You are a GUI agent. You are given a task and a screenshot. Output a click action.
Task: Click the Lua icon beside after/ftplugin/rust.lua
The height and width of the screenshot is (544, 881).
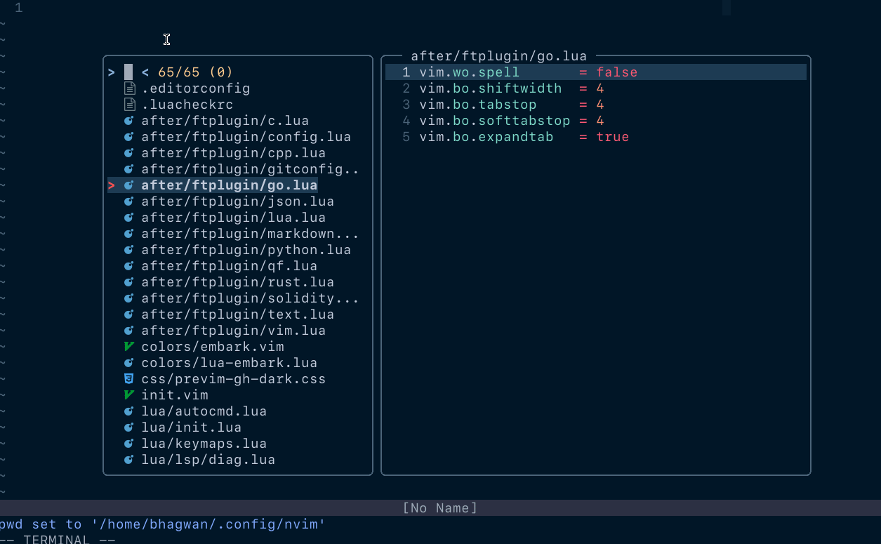coord(129,282)
